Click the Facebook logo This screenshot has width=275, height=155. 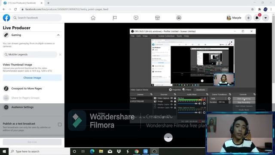point(6,18)
